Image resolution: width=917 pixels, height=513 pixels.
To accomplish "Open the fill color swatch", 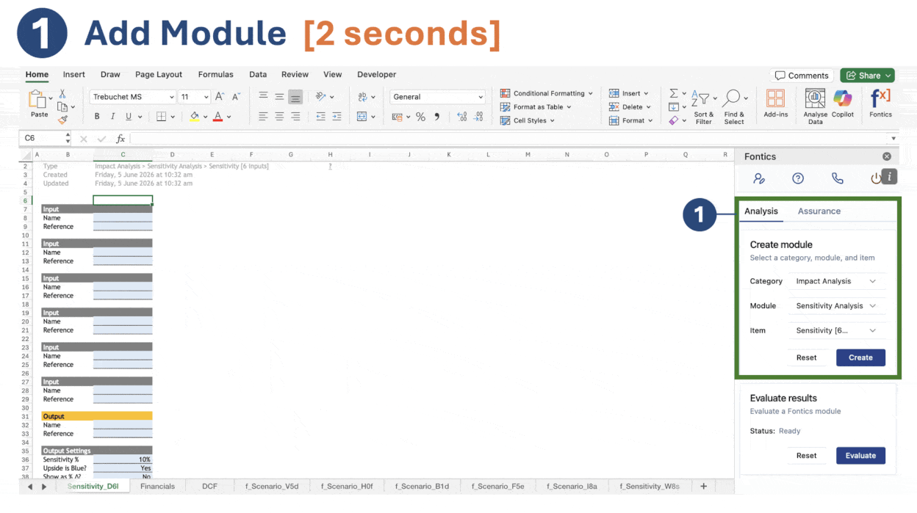I will coord(194,117).
